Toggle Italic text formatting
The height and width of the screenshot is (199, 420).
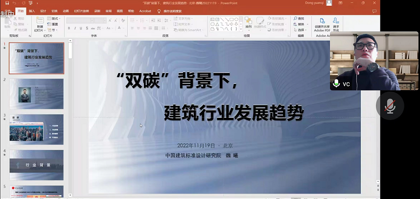75,28
